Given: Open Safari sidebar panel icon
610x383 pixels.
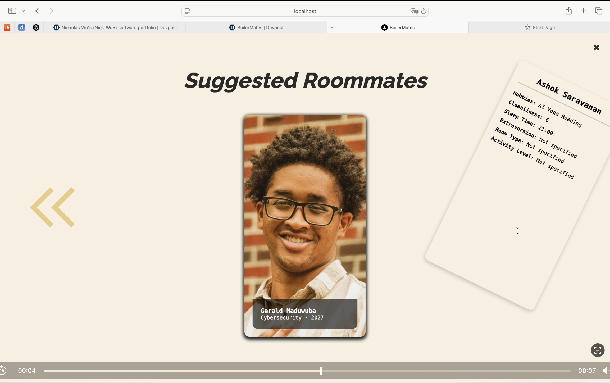Looking at the screenshot, I should pos(12,11).
